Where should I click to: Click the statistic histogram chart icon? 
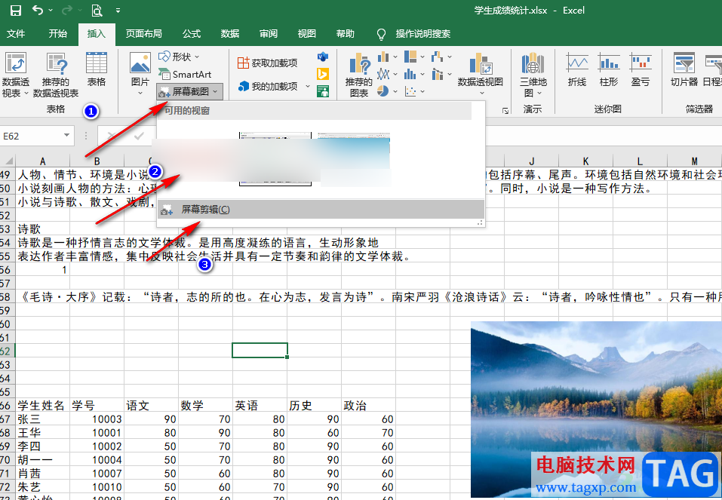(x=410, y=74)
